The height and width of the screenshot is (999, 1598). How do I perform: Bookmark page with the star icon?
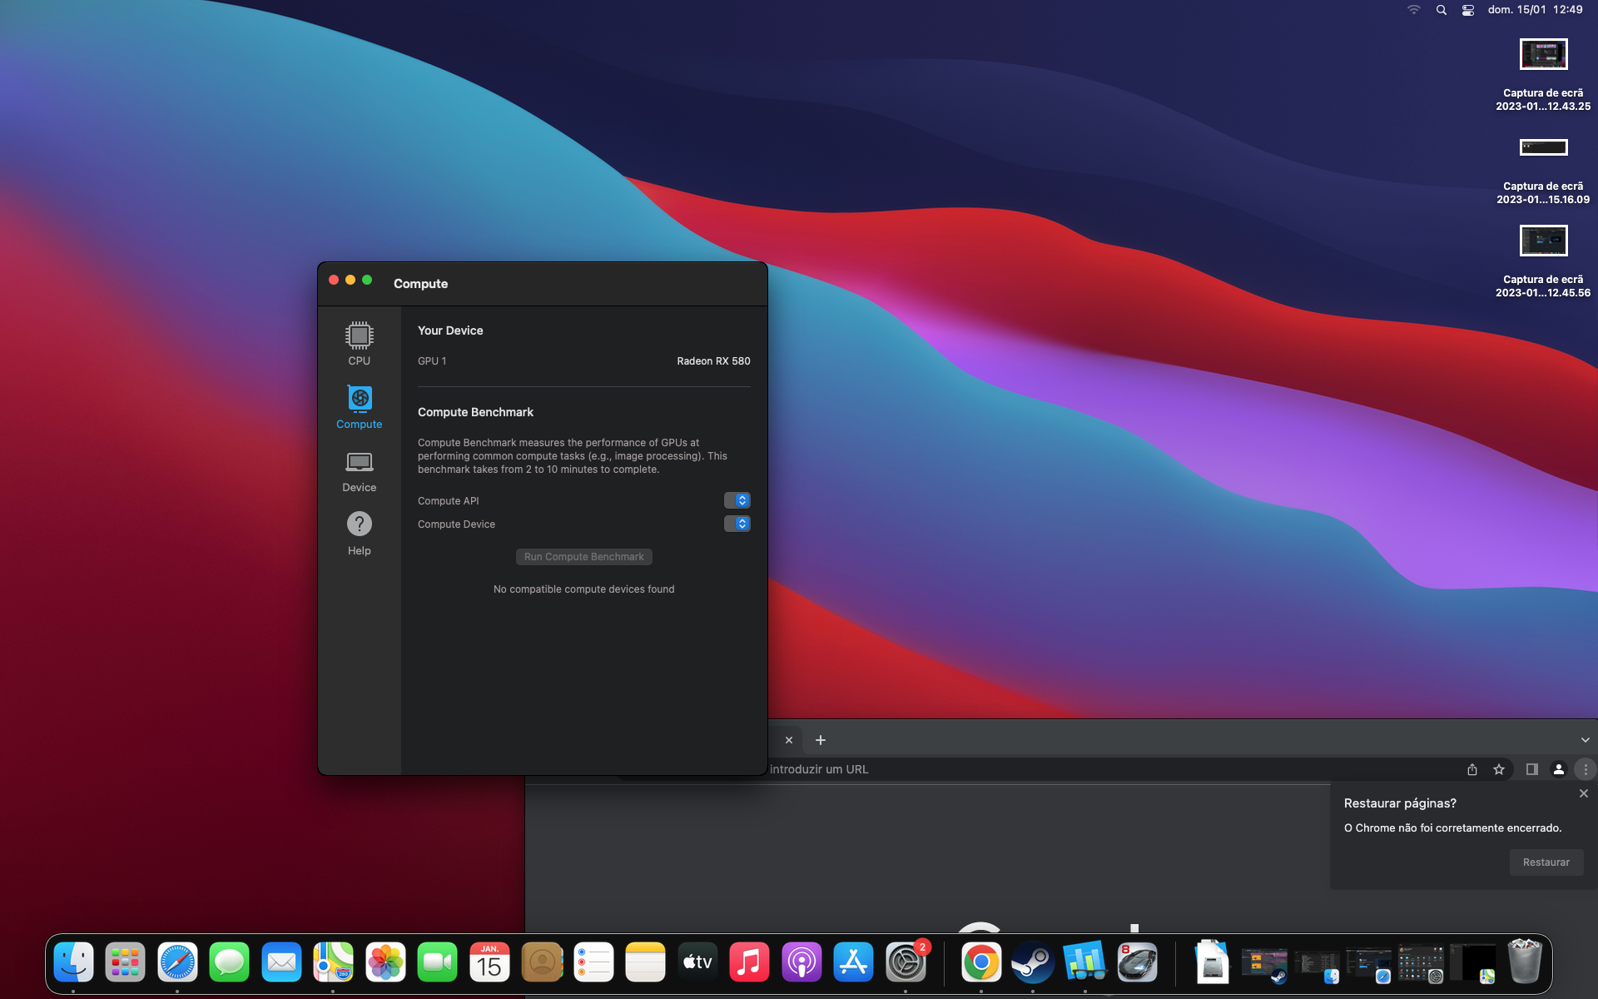pos(1498,769)
